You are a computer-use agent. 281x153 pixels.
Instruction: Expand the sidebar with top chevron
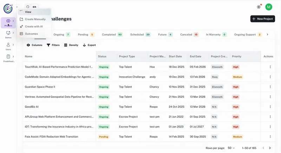17,7
